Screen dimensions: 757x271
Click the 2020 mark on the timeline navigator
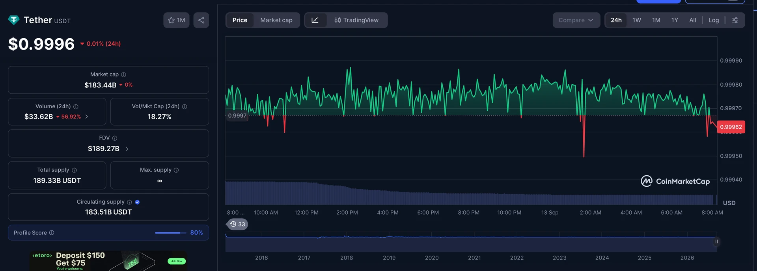click(x=432, y=258)
